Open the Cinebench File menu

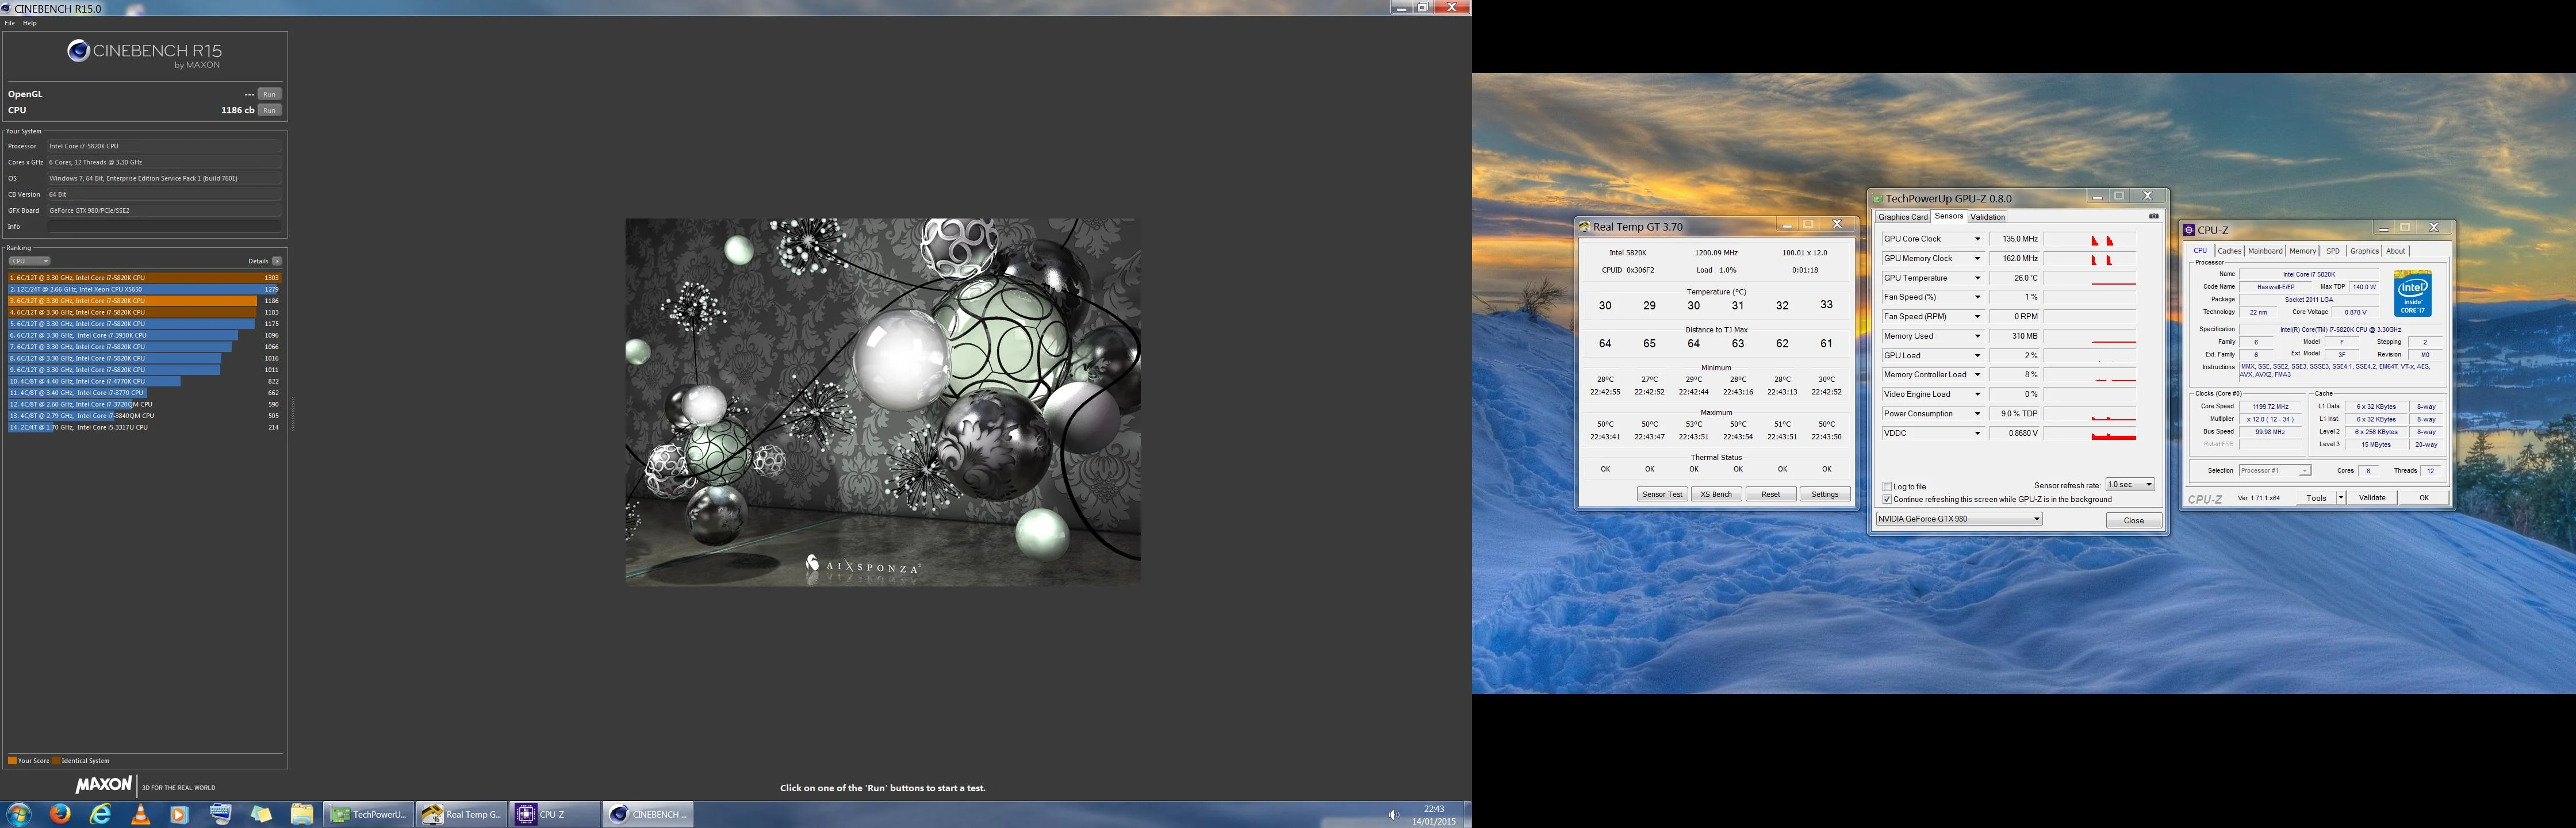[x=10, y=23]
